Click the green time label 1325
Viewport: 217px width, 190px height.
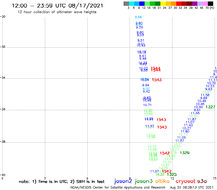(172, 175)
